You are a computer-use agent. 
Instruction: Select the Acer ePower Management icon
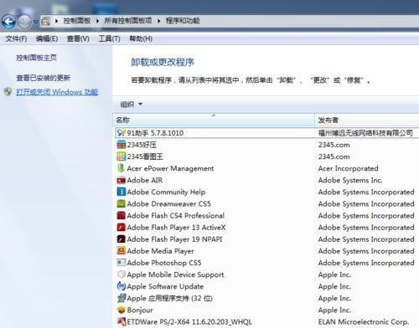122,168
